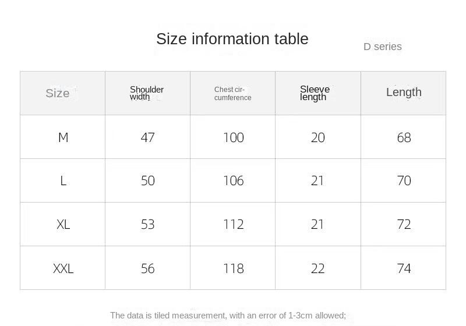Click sleeve length value 22
The image size is (466, 326).
[317, 268]
